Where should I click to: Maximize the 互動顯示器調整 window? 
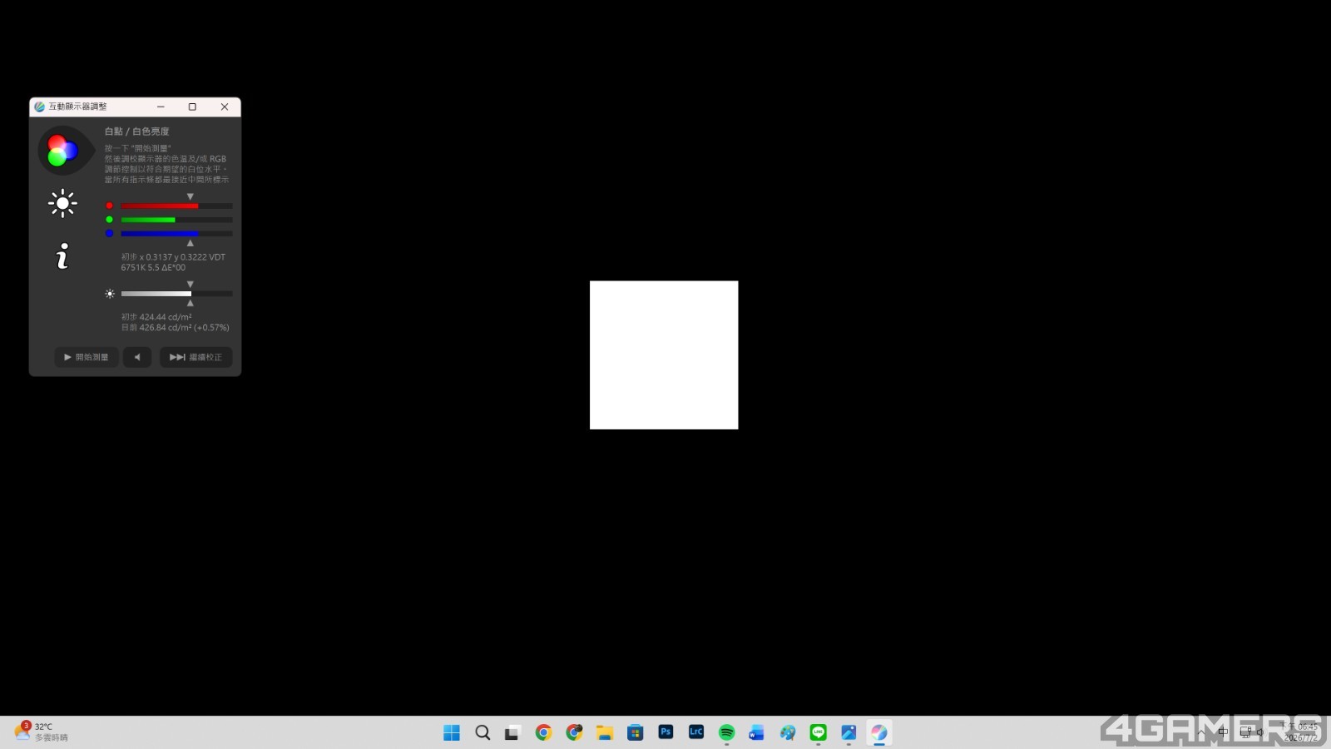point(192,107)
